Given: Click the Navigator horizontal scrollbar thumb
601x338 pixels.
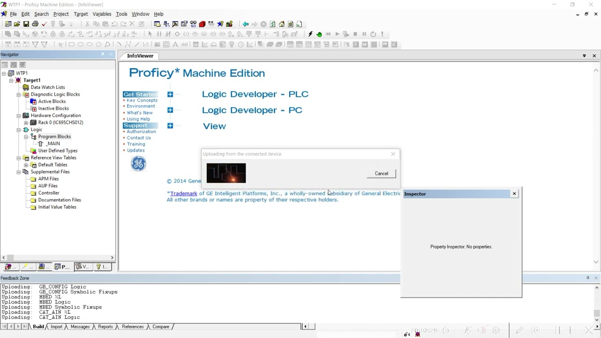Looking at the screenshot, I should click(x=10, y=258).
